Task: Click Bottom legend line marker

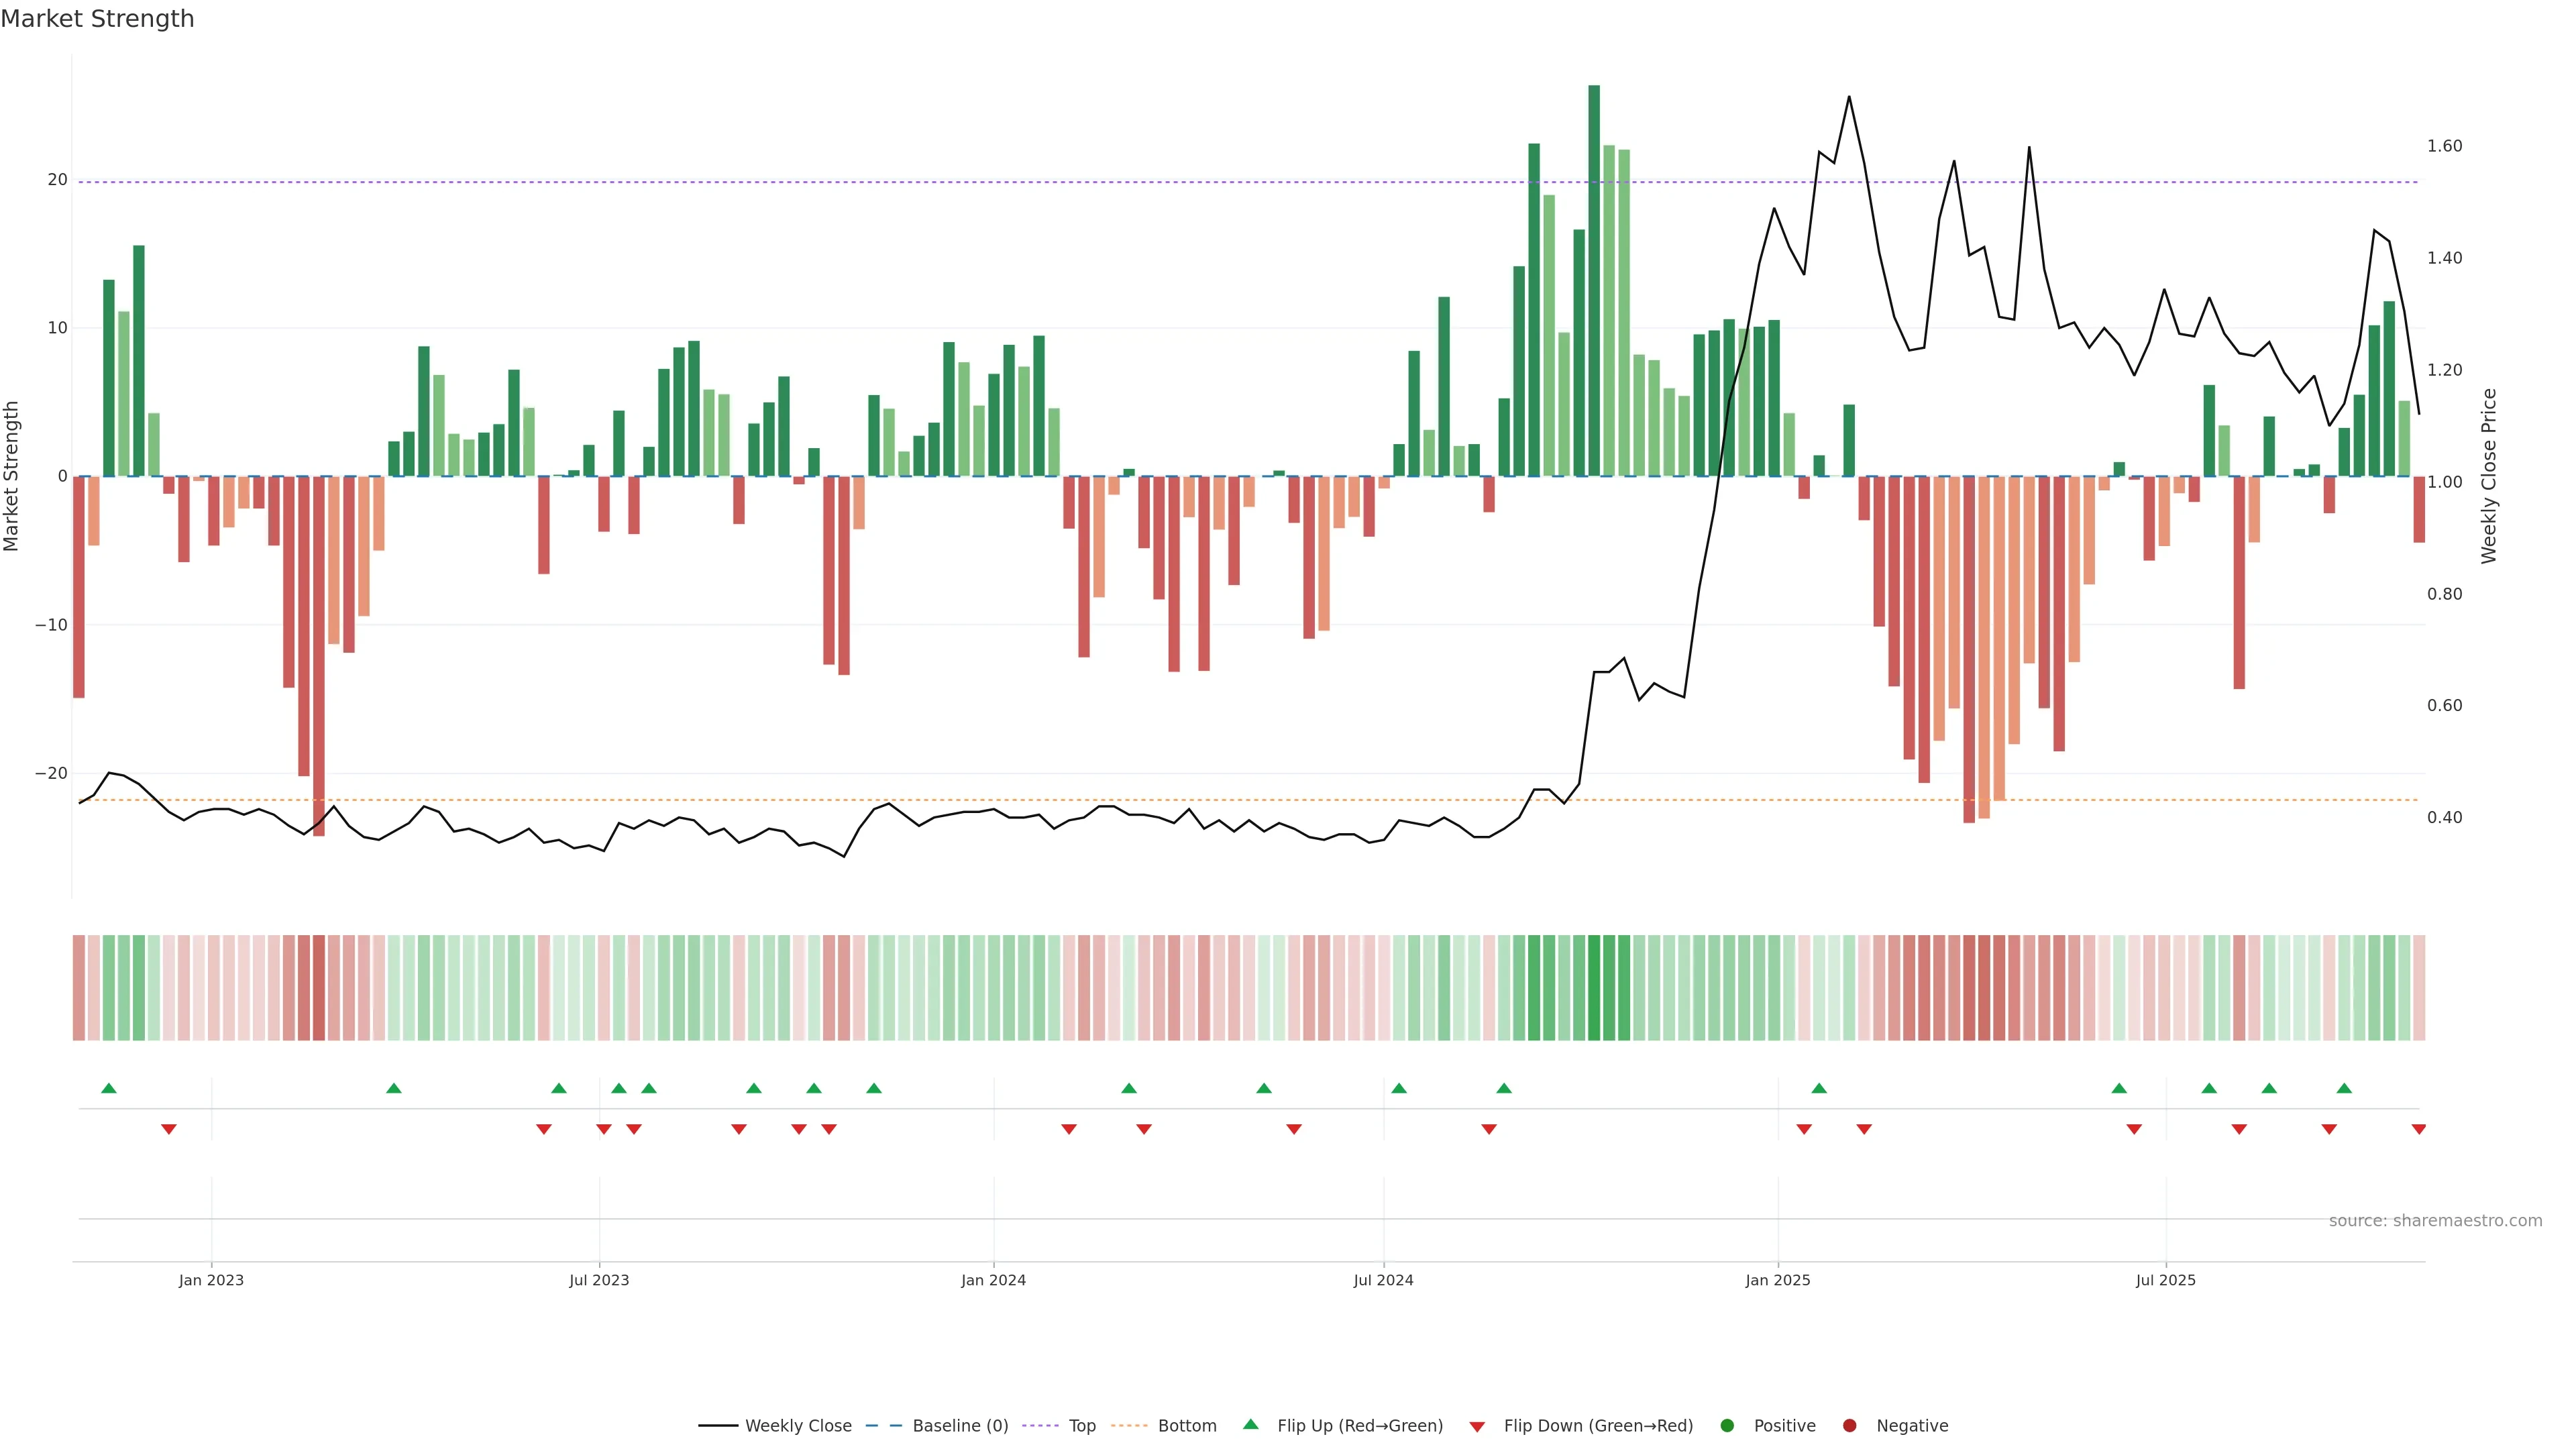Action: tap(1129, 1426)
